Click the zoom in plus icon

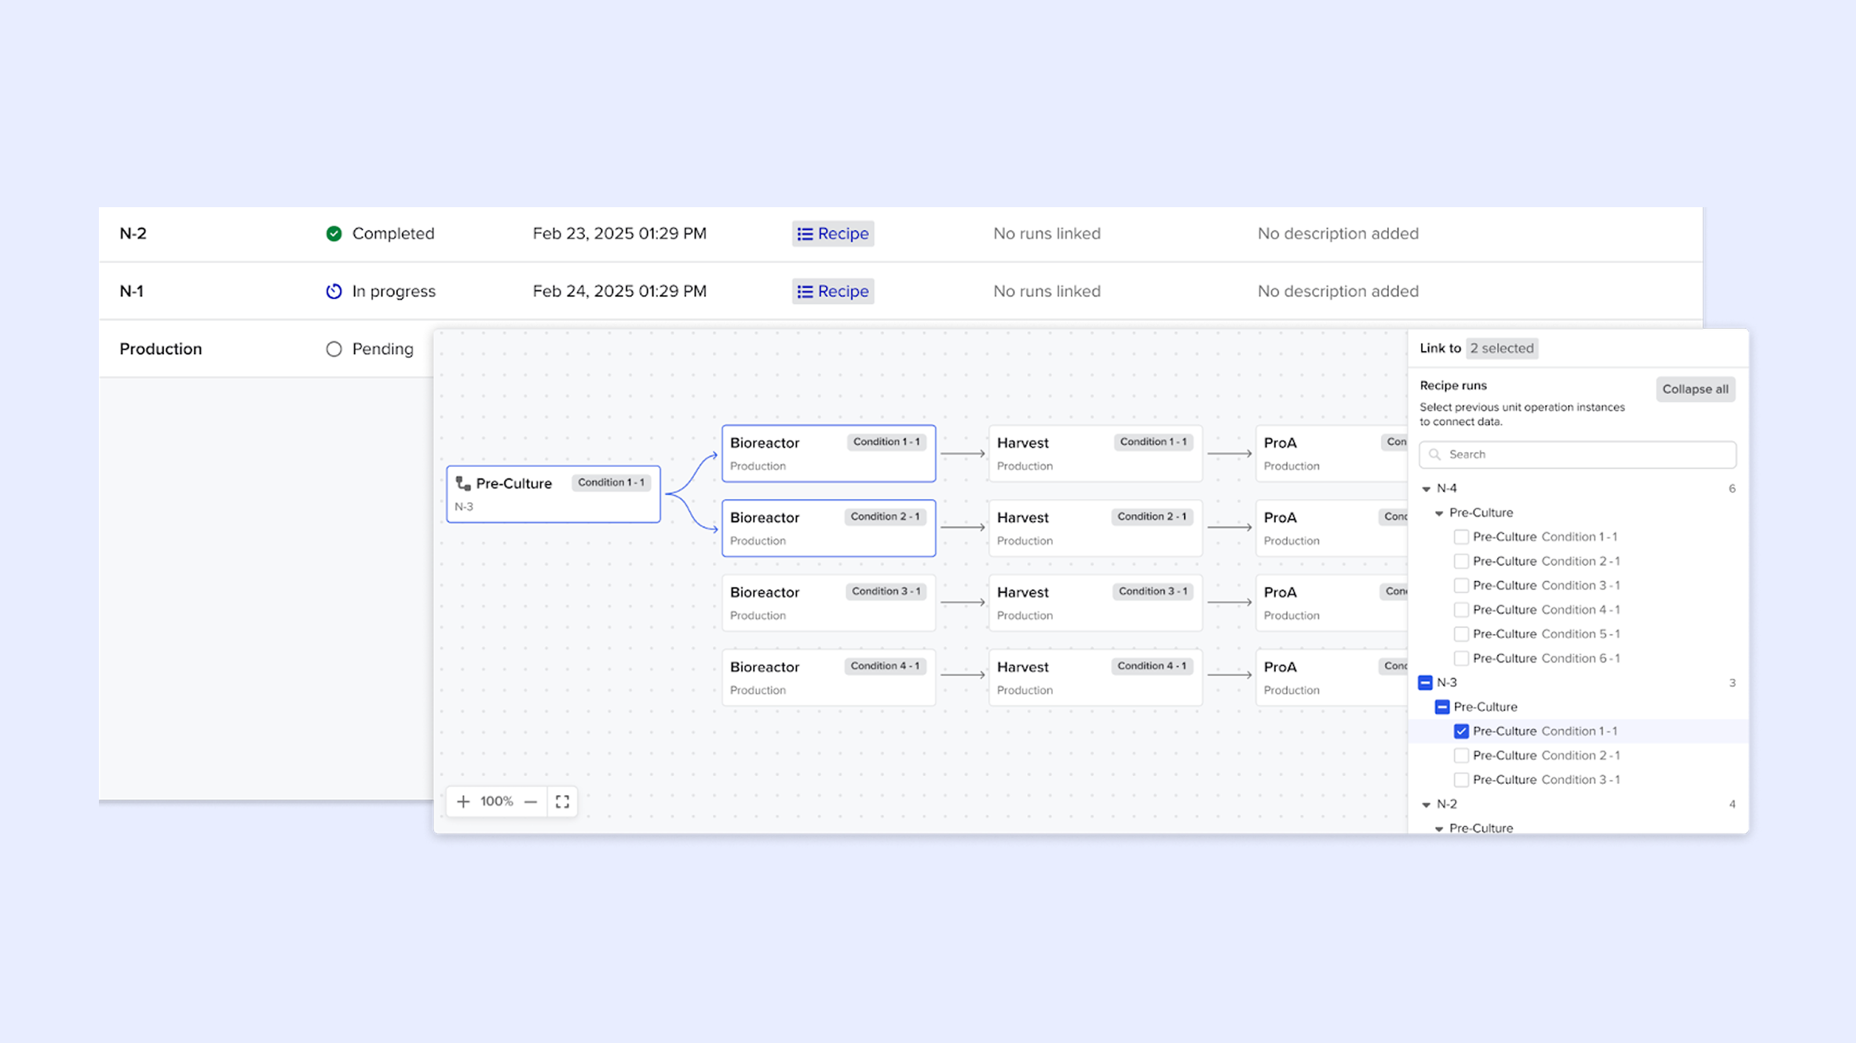coord(463,801)
